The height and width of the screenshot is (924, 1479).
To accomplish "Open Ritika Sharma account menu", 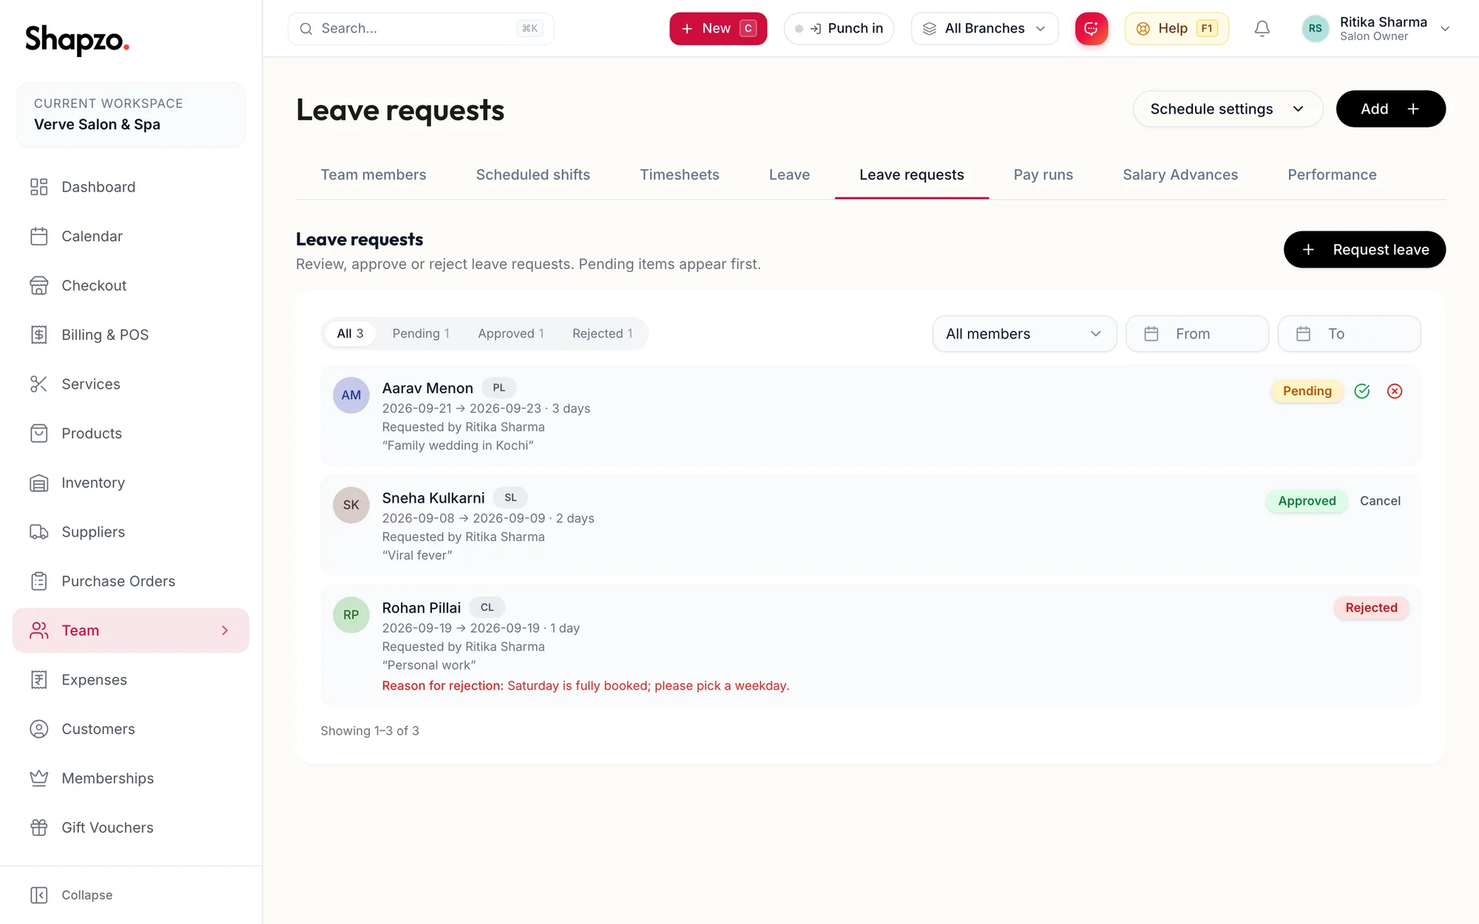I will point(1375,29).
